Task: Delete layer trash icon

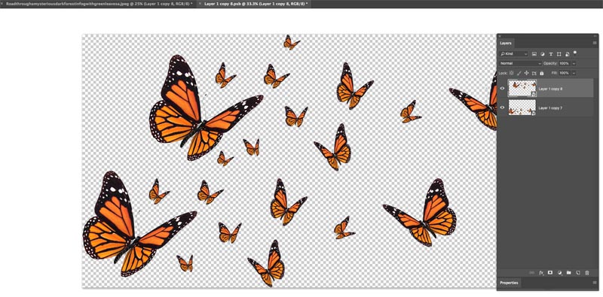Action: coord(587,273)
